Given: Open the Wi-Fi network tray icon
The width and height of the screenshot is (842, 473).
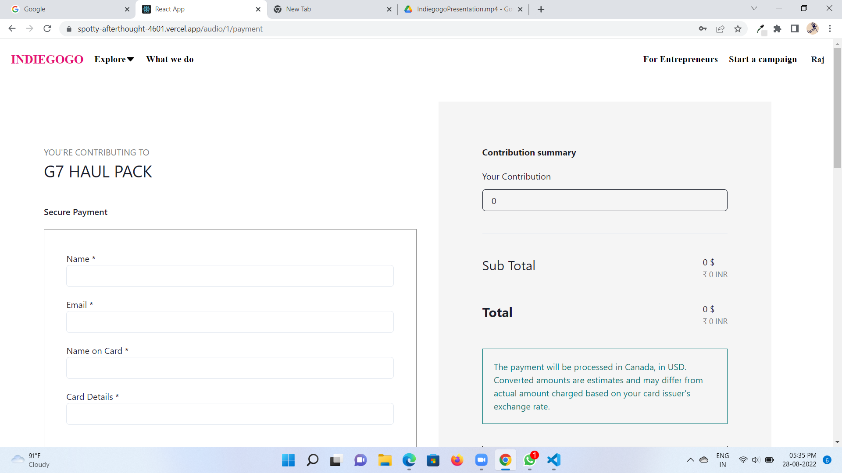Looking at the screenshot, I should tap(743, 460).
